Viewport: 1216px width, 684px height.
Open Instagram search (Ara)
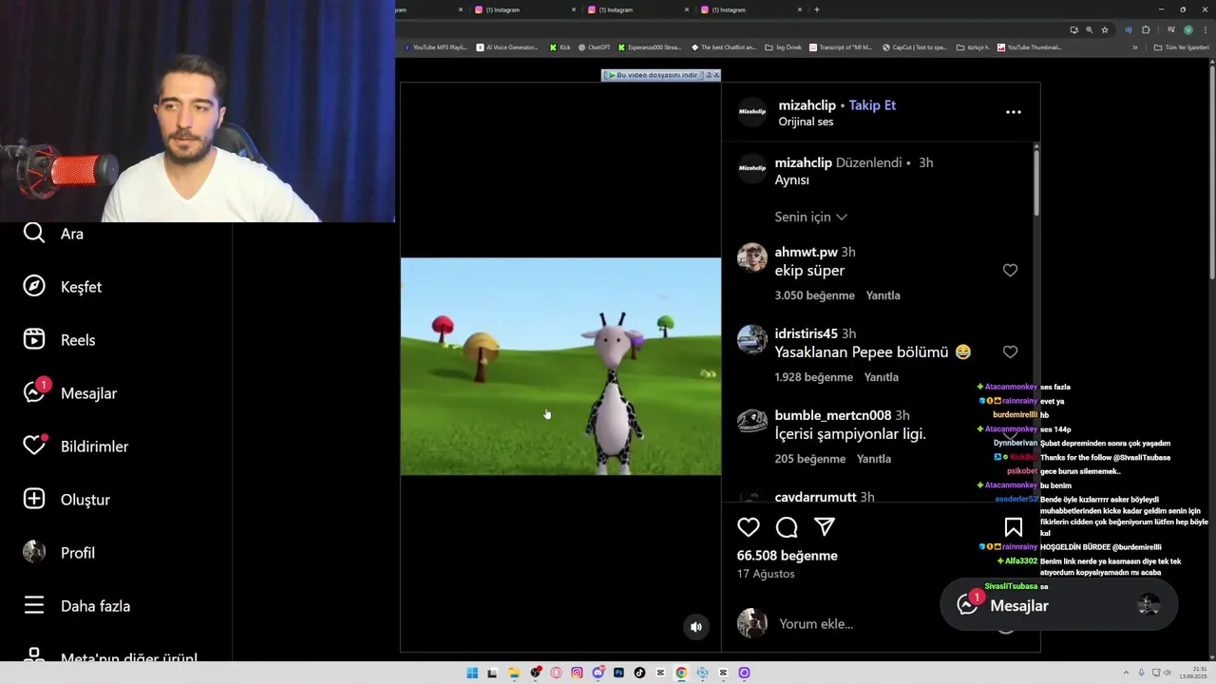click(x=53, y=234)
